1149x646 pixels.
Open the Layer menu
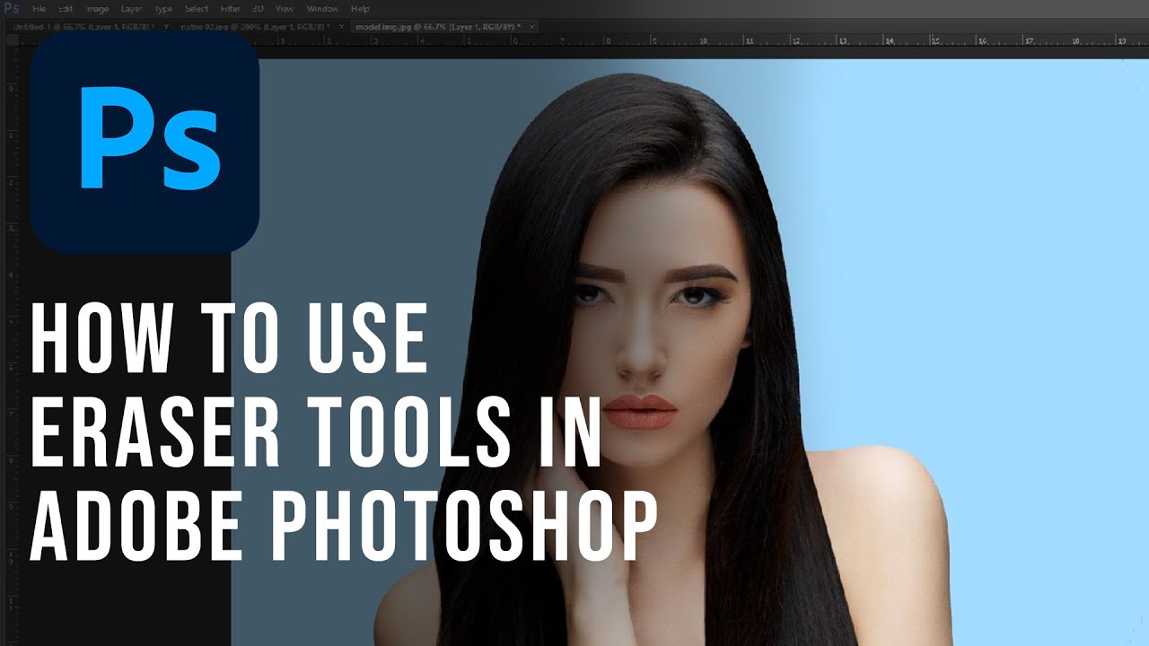pyautogui.click(x=131, y=9)
